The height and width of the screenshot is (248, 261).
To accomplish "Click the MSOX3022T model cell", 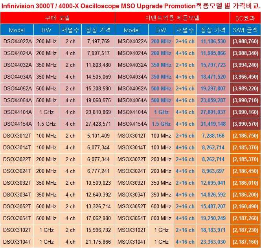I will tap(132, 160).
